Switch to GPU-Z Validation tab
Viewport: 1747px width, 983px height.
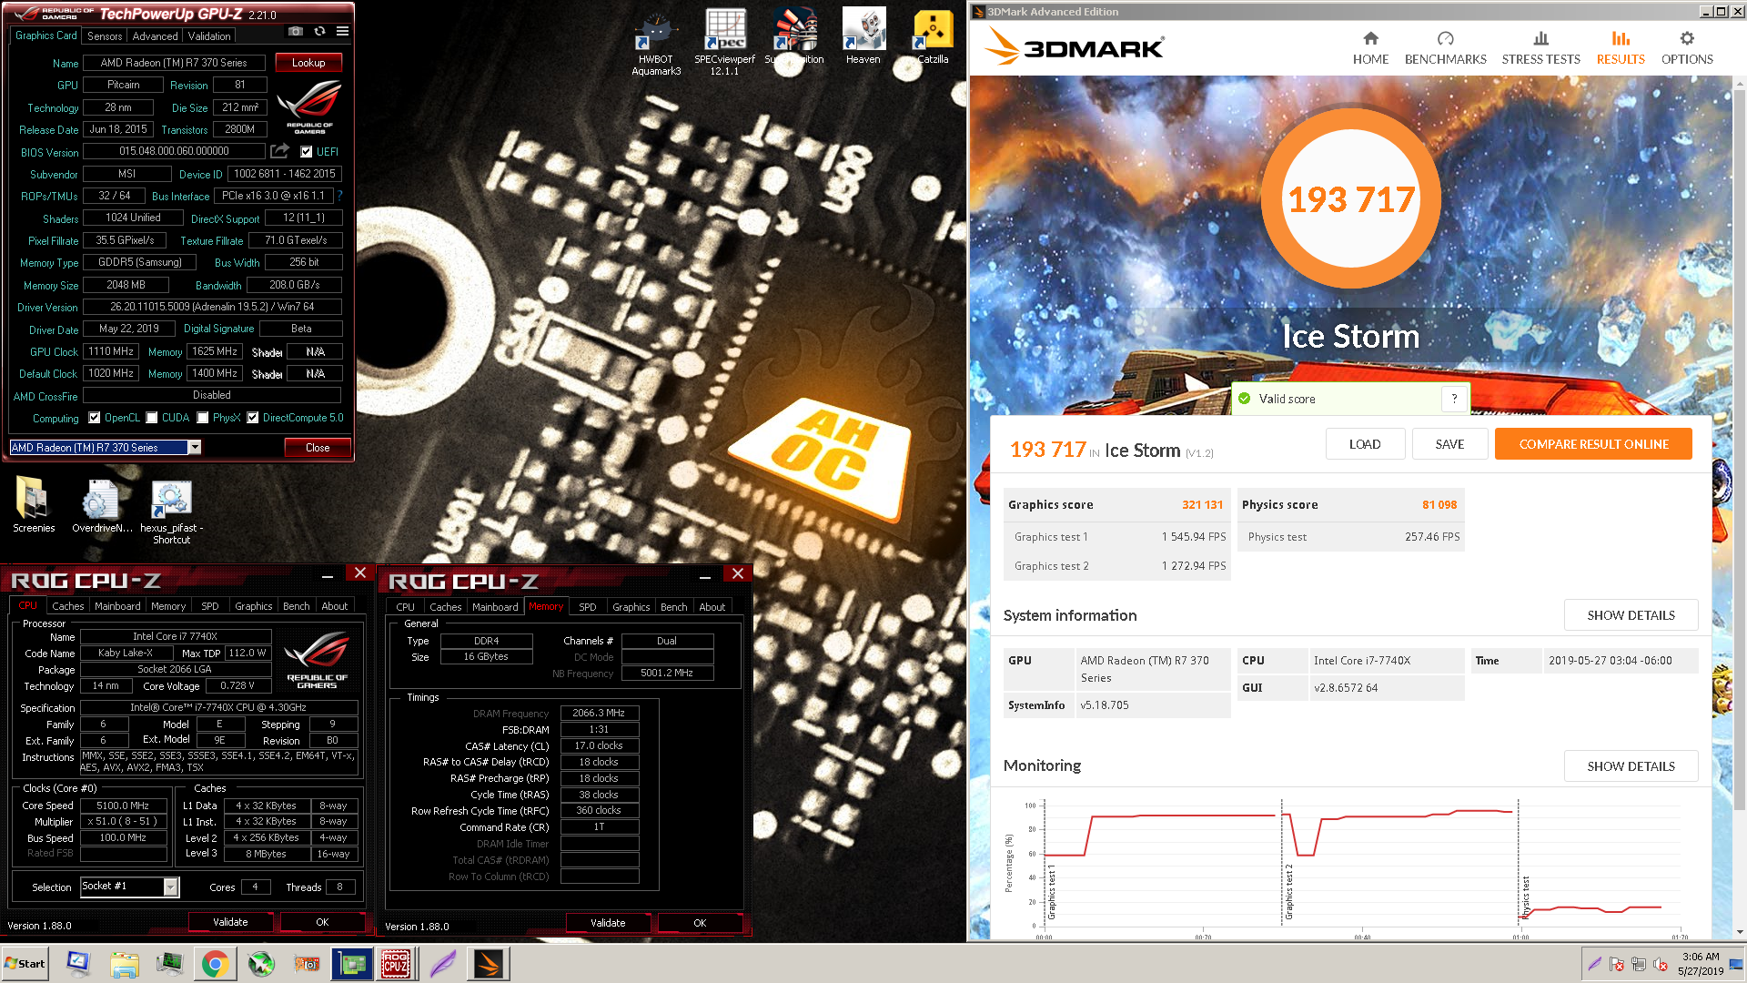(x=209, y=36)
